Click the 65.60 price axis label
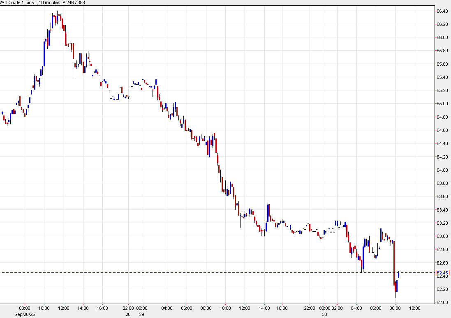 point(442,64)
